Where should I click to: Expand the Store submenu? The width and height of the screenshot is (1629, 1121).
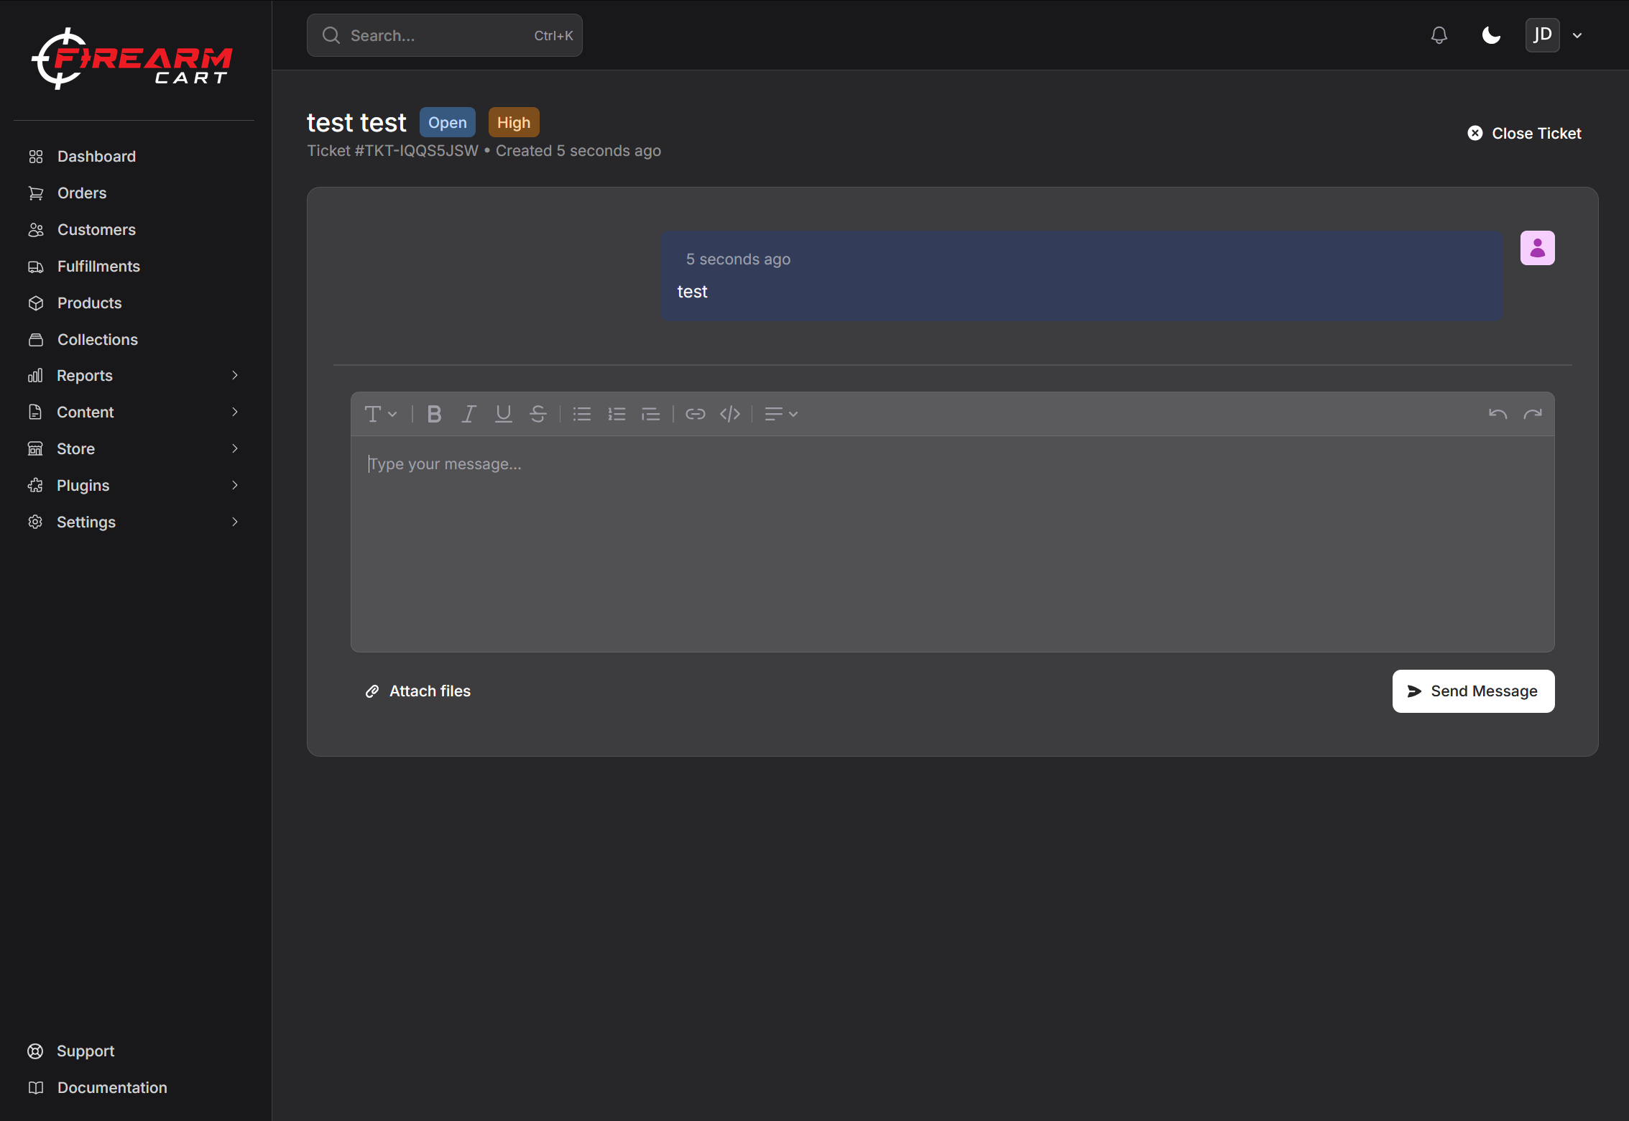(x=235, y=448)
